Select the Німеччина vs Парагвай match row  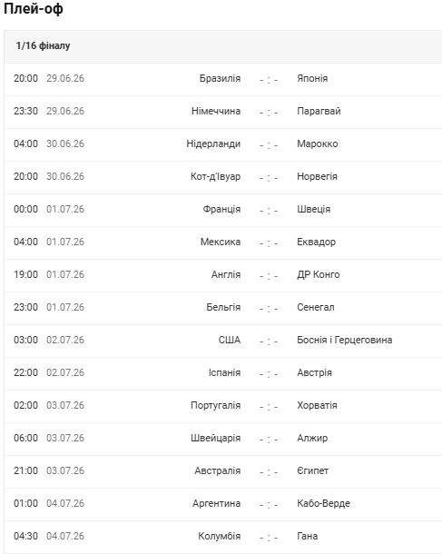coord(222,112)
